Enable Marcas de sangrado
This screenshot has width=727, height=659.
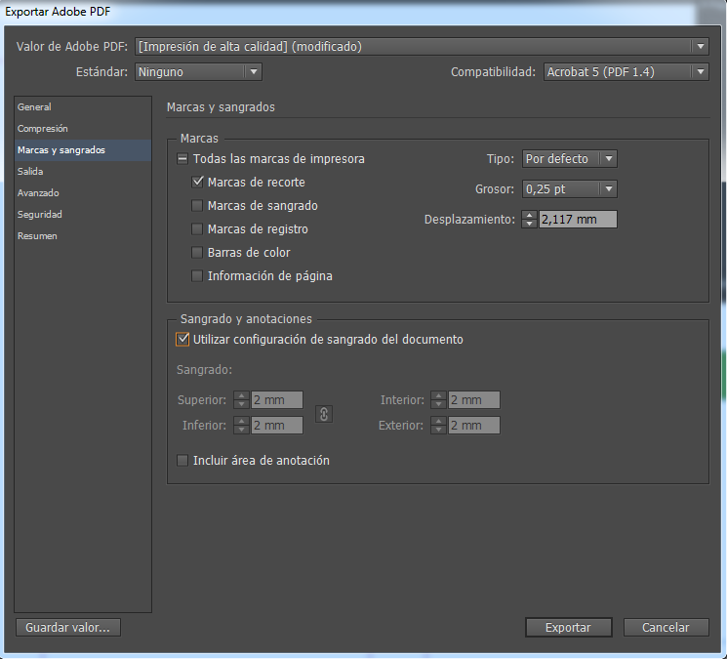pyautogui.click(x=197, y=205)
